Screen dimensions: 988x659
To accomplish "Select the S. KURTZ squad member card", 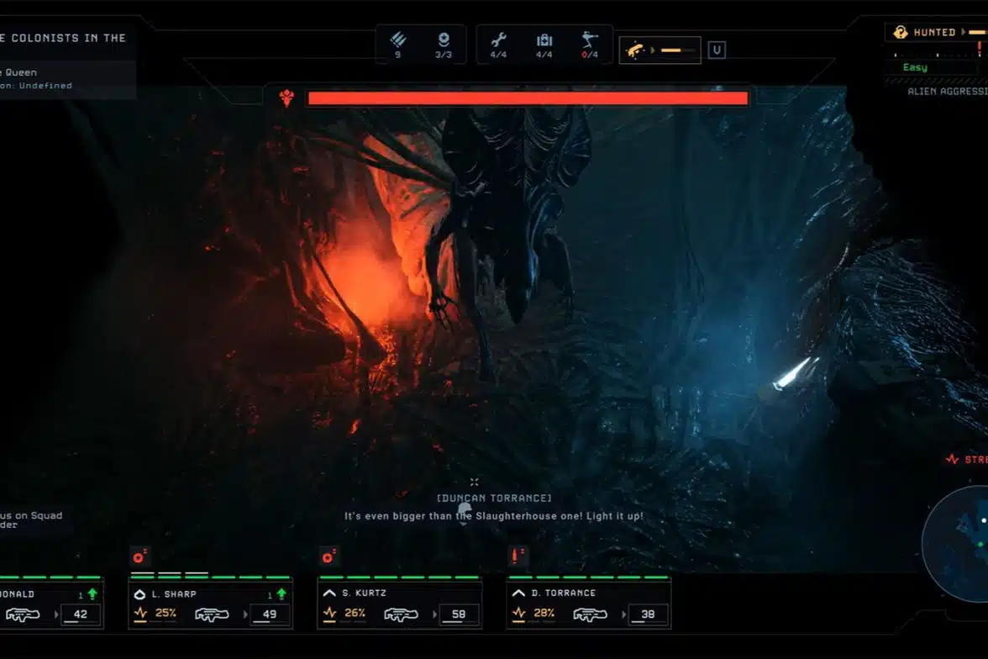I will point(400,604).
